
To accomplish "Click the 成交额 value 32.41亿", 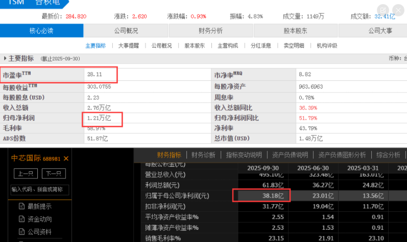I will pyautogui.click(x=385, y=16).
